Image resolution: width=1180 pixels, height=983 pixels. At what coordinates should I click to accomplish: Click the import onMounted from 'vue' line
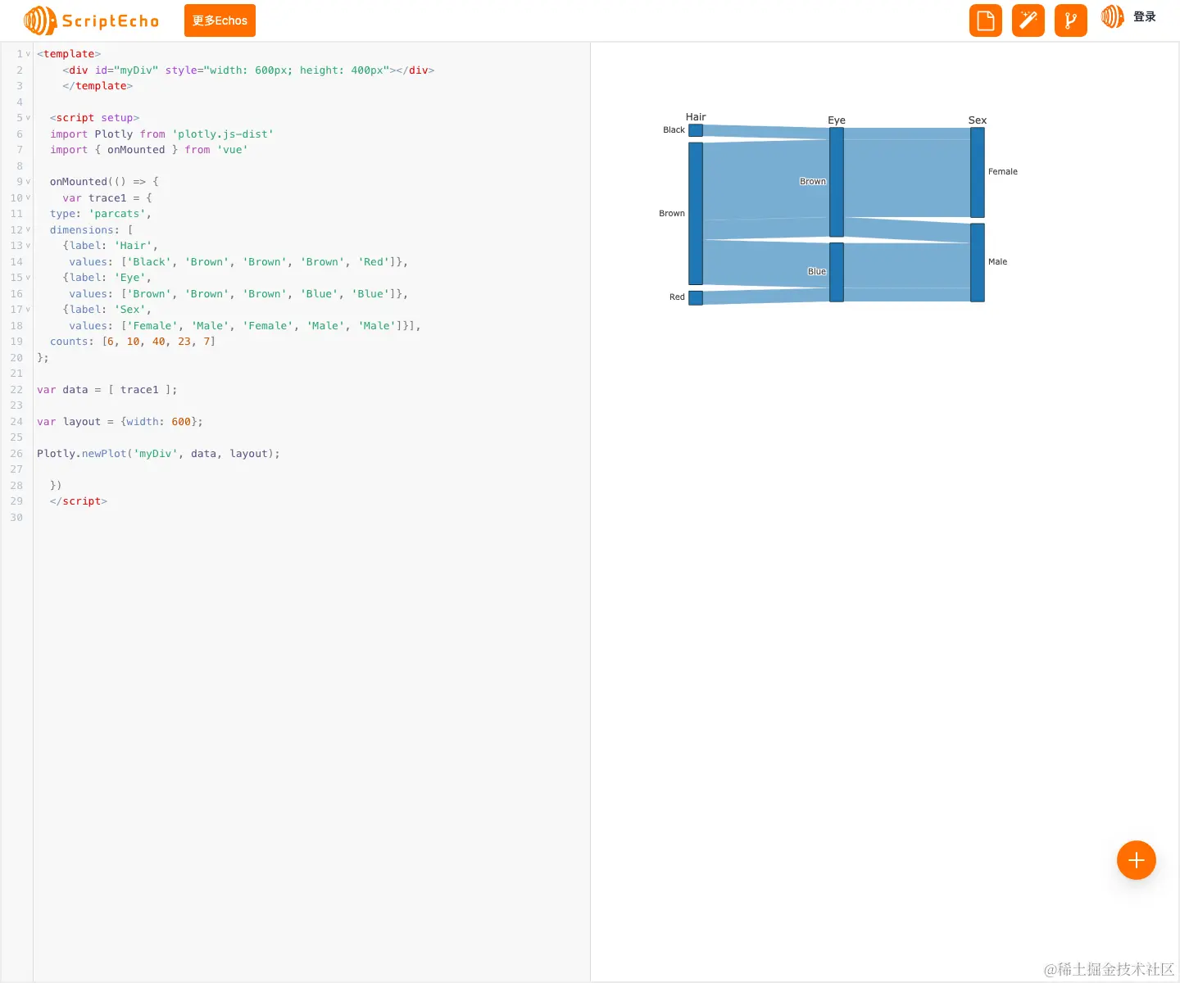click(148, 150)
